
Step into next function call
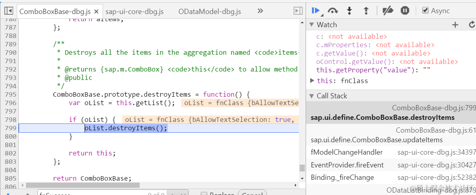pos(350,11)
